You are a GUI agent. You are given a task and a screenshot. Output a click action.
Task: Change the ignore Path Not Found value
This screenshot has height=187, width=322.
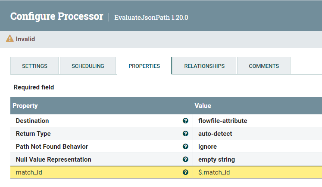click(x=207, y=147)
